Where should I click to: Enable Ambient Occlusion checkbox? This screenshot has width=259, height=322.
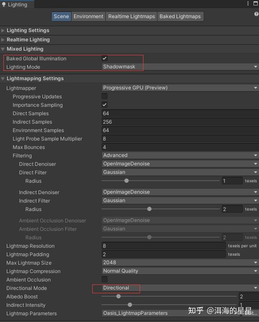(x=105, y=279)
